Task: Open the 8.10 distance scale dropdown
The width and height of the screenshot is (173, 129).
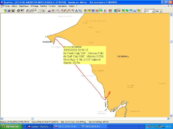Action: coord(153,11)
